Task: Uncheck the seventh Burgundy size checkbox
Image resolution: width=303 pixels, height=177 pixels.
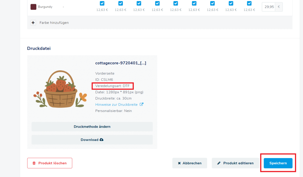Action: coord(212,3)
